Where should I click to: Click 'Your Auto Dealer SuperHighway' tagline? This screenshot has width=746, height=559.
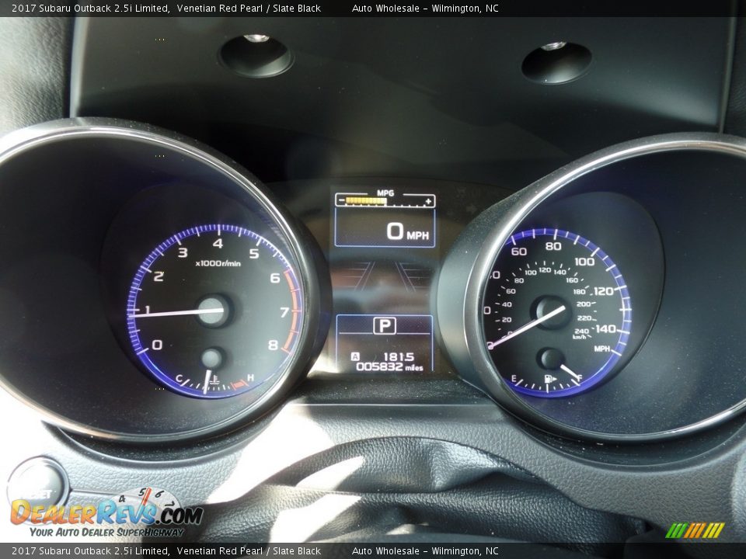tap(107, 533)
